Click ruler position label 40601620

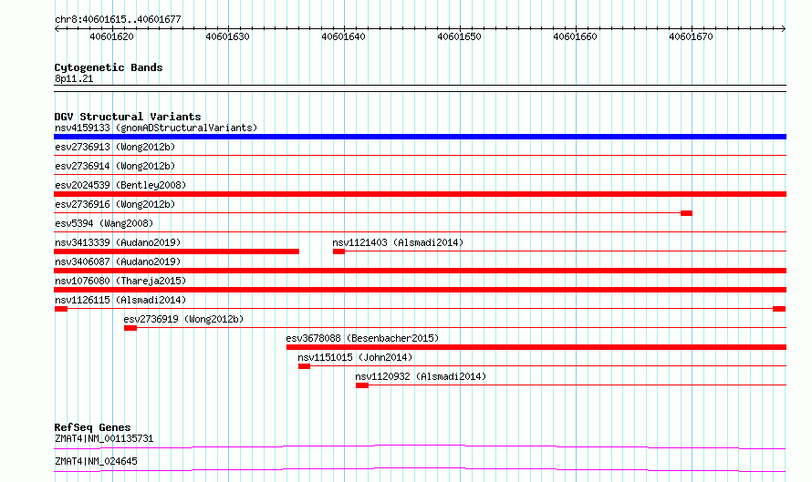pyautogui.click(x=112, y=36)
